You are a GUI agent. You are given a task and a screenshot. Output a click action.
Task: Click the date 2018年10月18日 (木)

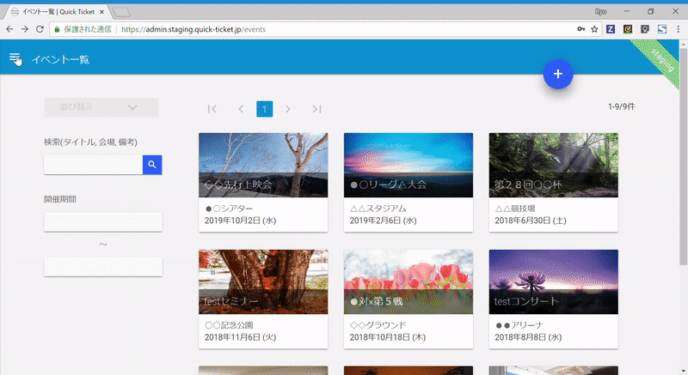coord(388,337)
